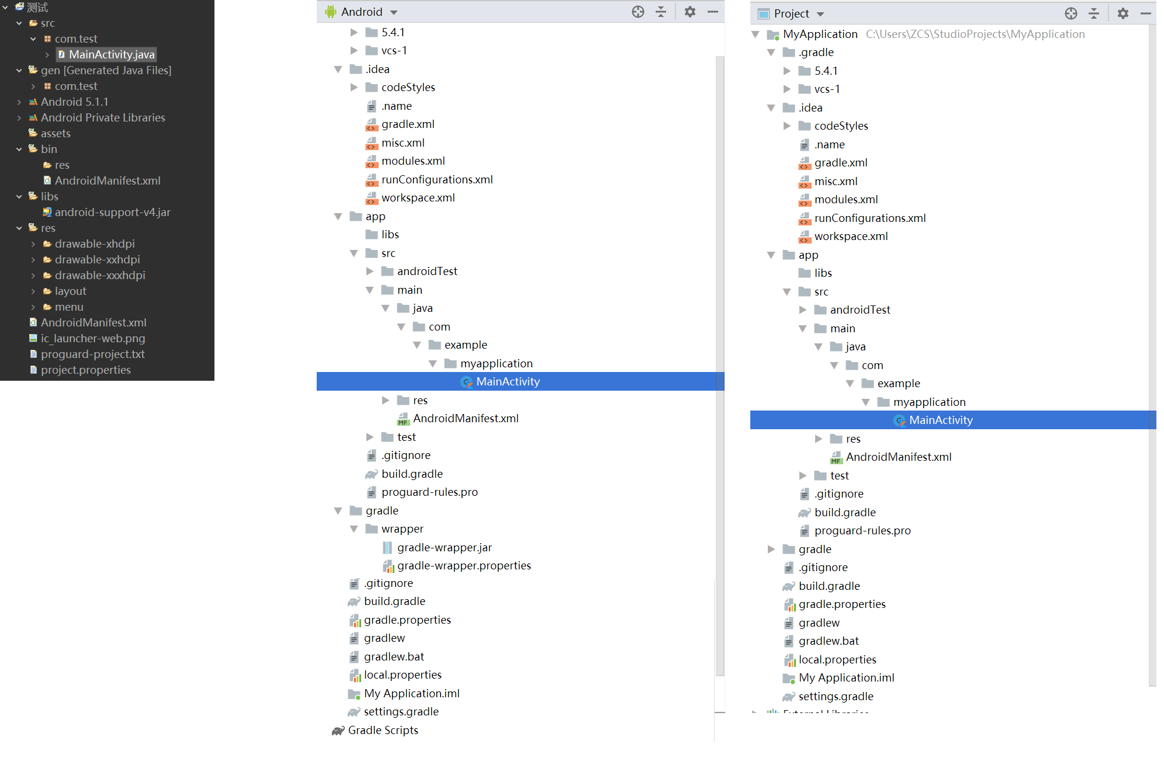
Task: Select workspace.xml in Android panel
Action: point(410,197)
